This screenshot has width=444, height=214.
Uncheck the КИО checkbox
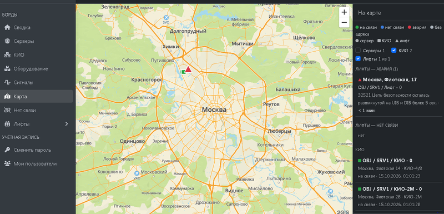(393, 51)
